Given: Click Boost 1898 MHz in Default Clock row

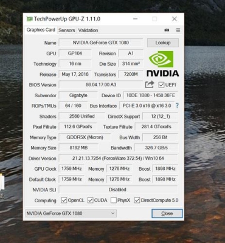Looking at the screenshot, I should pyautogui.click(x=165, y=179).
